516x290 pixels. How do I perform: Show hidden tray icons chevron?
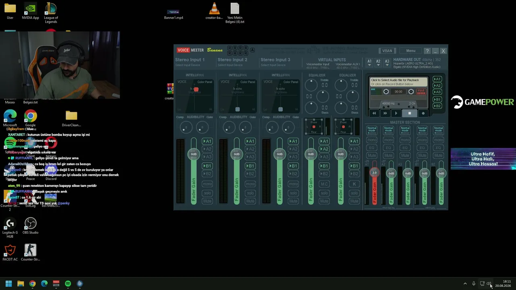[465, 284]
